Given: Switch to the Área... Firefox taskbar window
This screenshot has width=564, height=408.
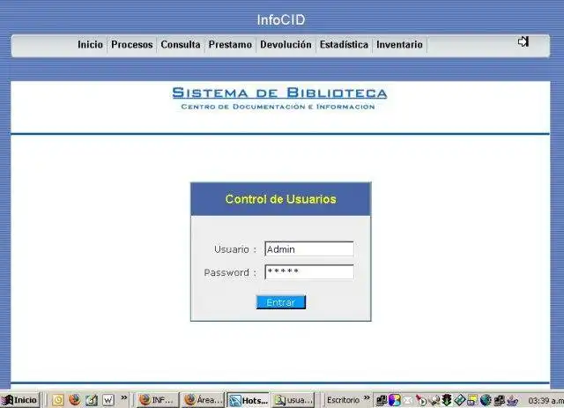Looking at the screenshot, I should click(203, 400).
